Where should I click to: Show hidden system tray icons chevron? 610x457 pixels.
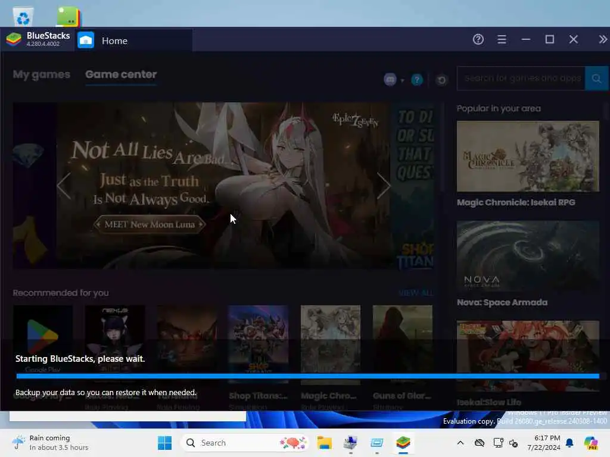460,443
